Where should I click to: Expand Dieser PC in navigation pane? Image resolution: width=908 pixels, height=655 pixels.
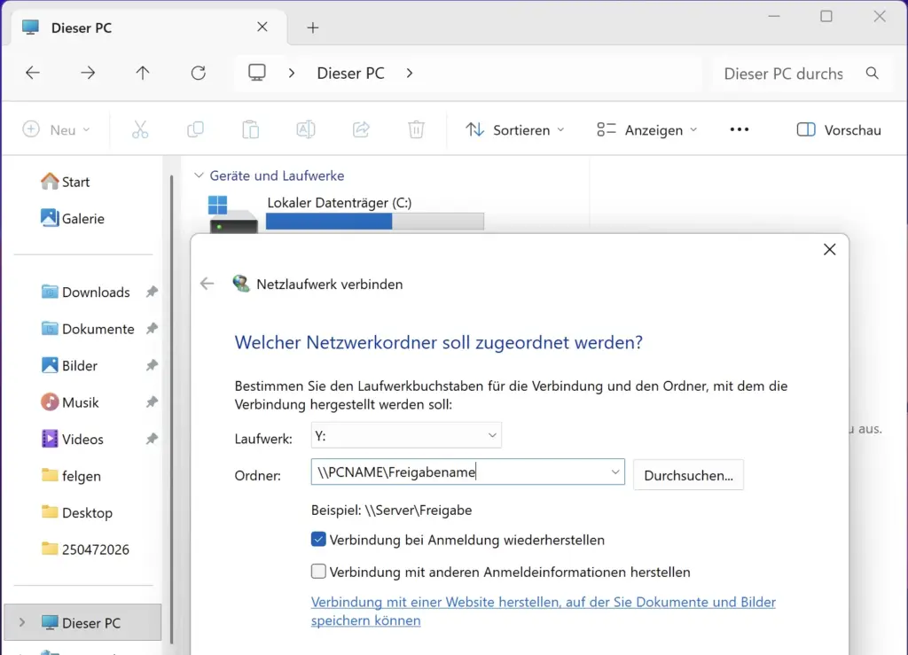[x=22, y=622]
